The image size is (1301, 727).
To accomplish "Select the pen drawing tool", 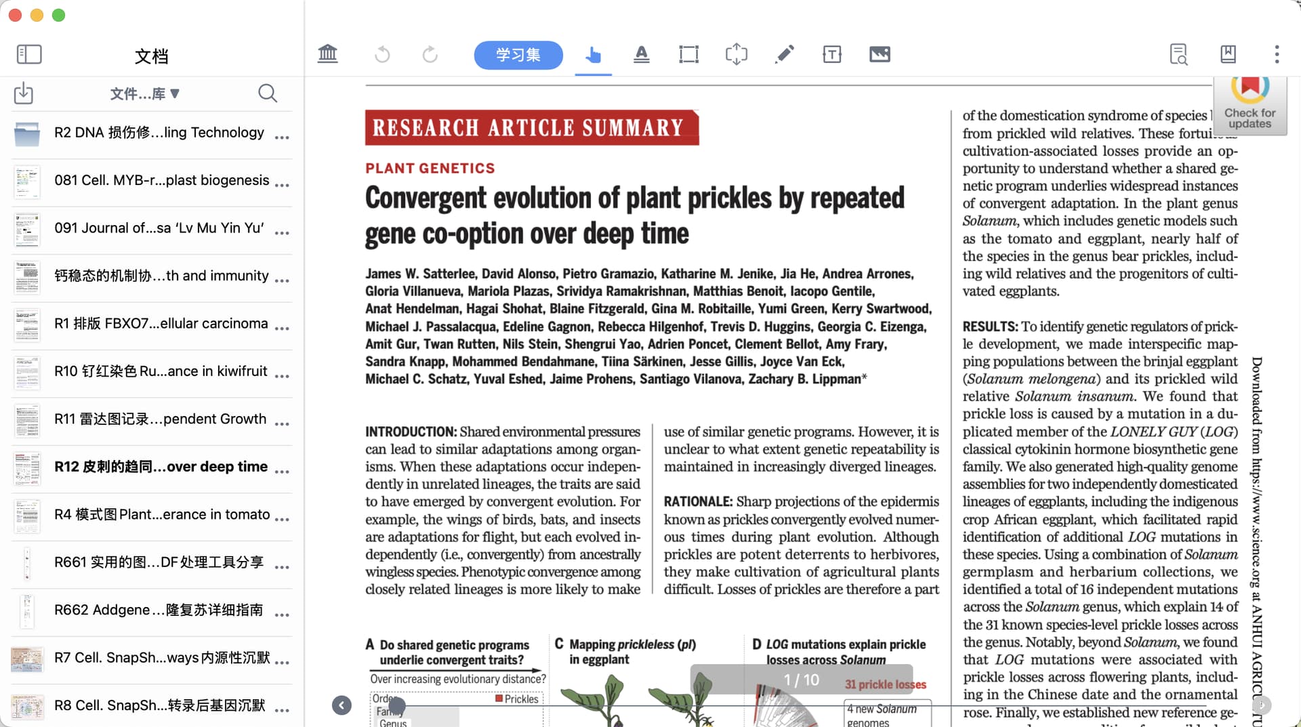I will [784, 54].
